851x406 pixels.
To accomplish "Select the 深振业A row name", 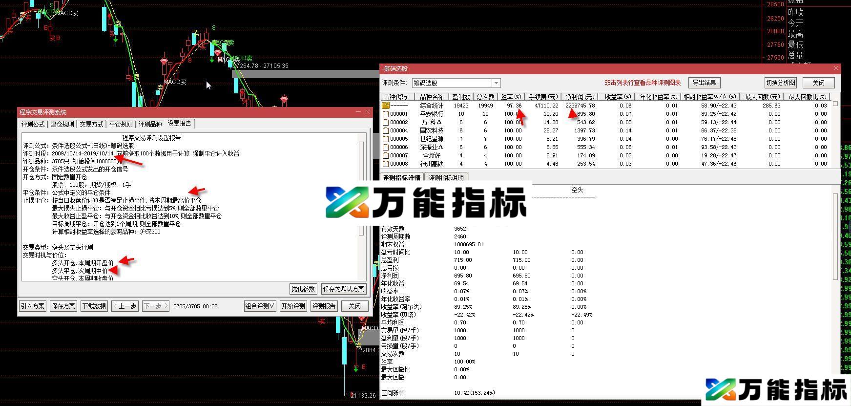I will (432, 147).
